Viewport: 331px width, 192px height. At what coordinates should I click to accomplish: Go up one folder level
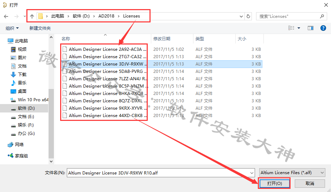(32, 16)
